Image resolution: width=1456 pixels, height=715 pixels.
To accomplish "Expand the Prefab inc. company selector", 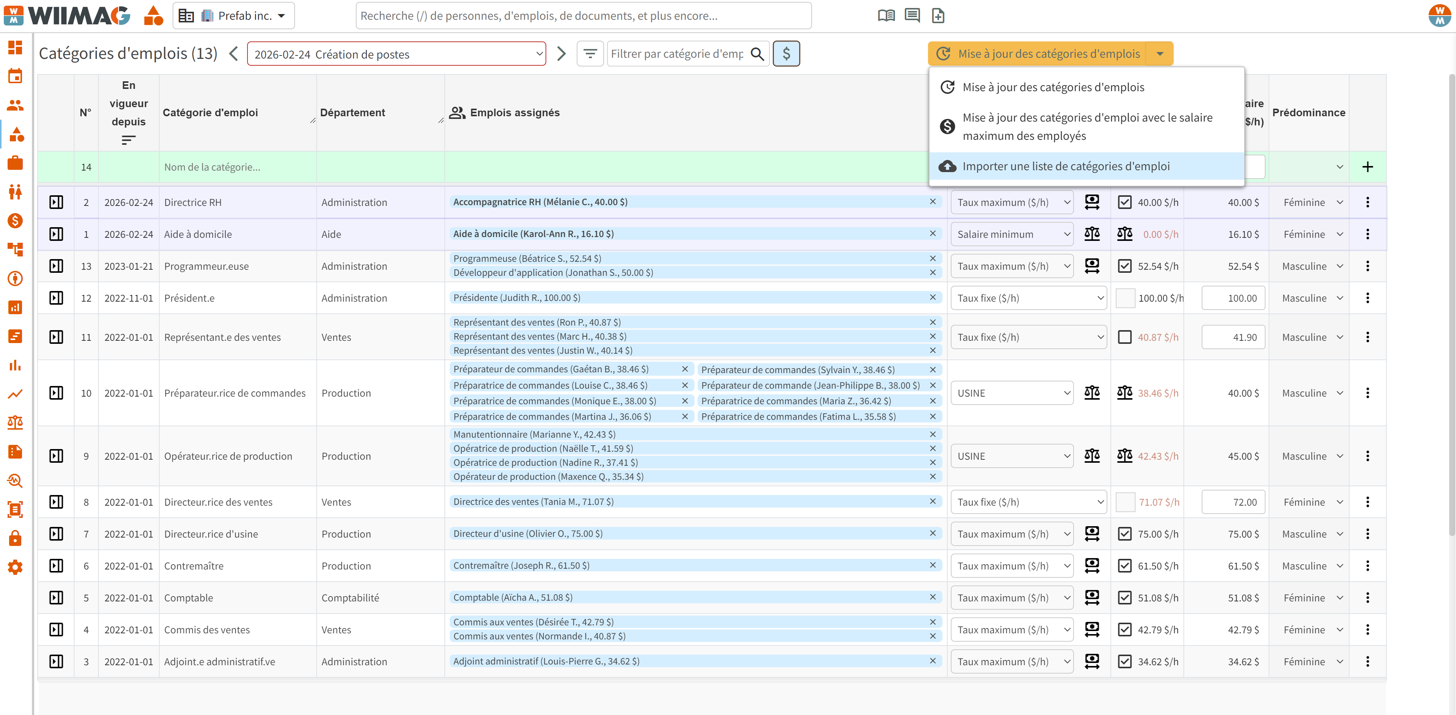I will pyautogui.click(x=233, y=16).
